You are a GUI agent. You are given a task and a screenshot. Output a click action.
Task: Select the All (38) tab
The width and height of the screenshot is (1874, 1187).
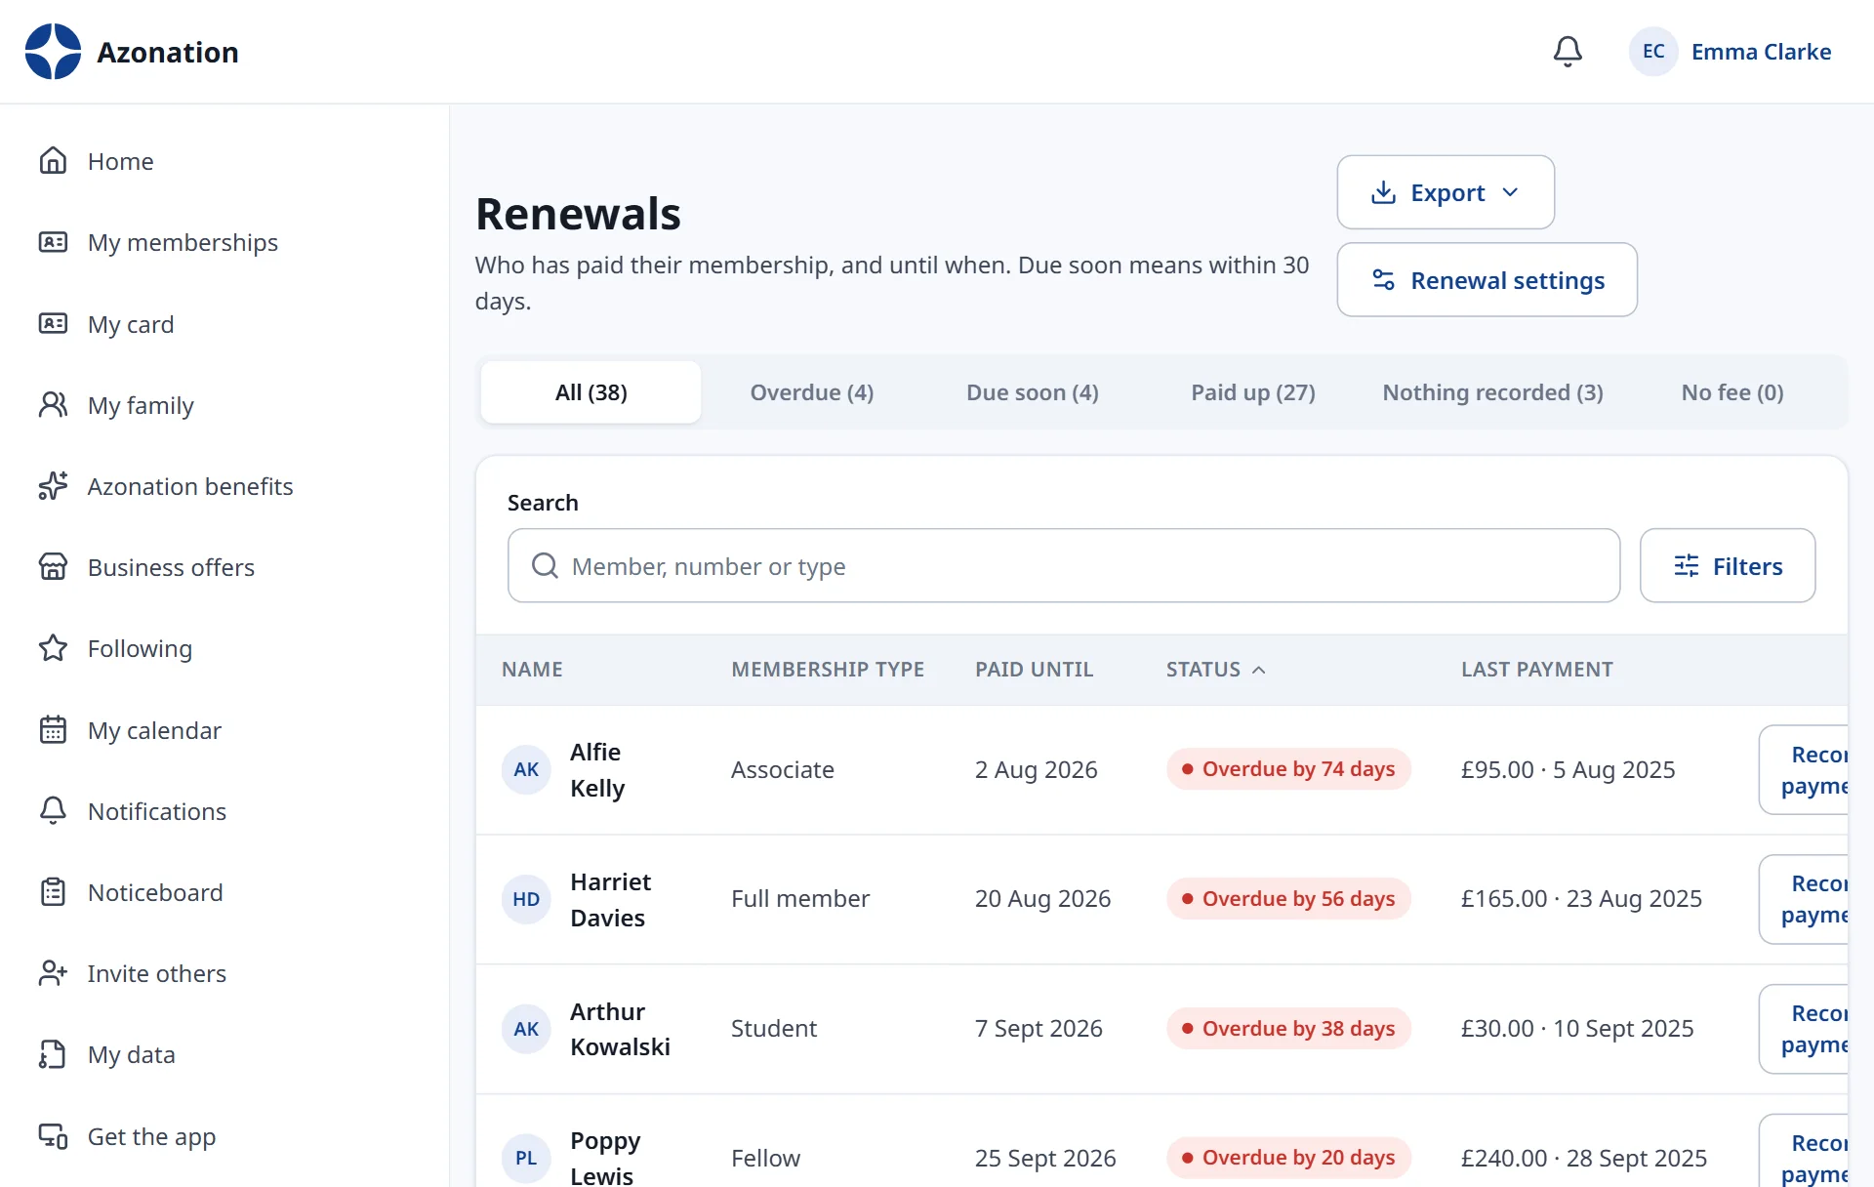coord(591,392)
